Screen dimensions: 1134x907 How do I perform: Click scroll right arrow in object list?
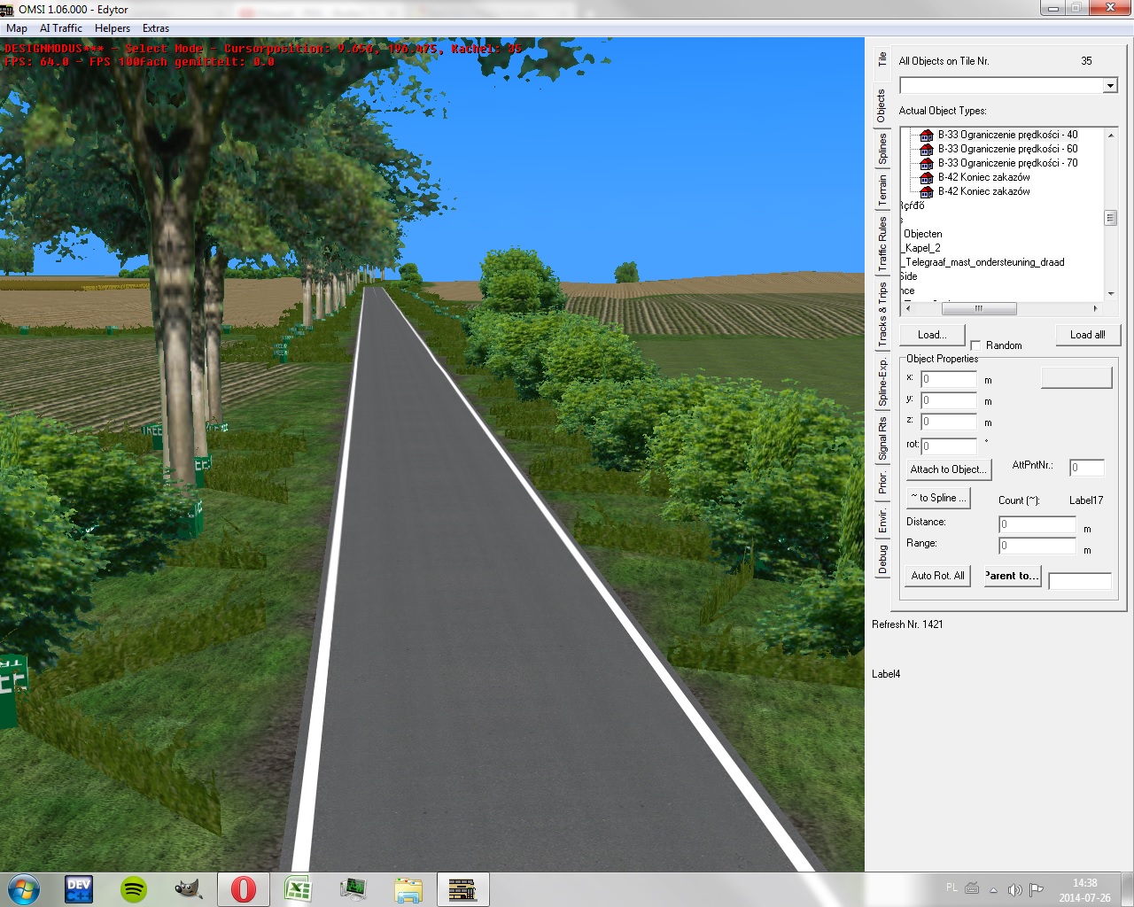1096,308
